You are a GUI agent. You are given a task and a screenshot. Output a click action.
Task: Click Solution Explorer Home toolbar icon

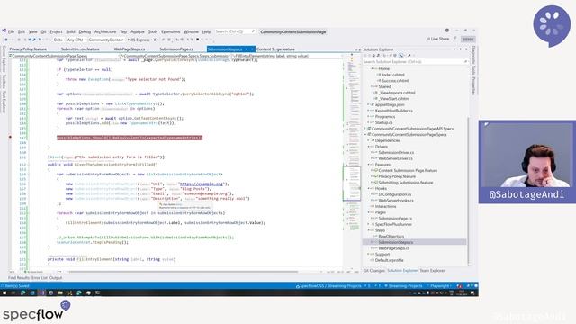coord(373,56)
